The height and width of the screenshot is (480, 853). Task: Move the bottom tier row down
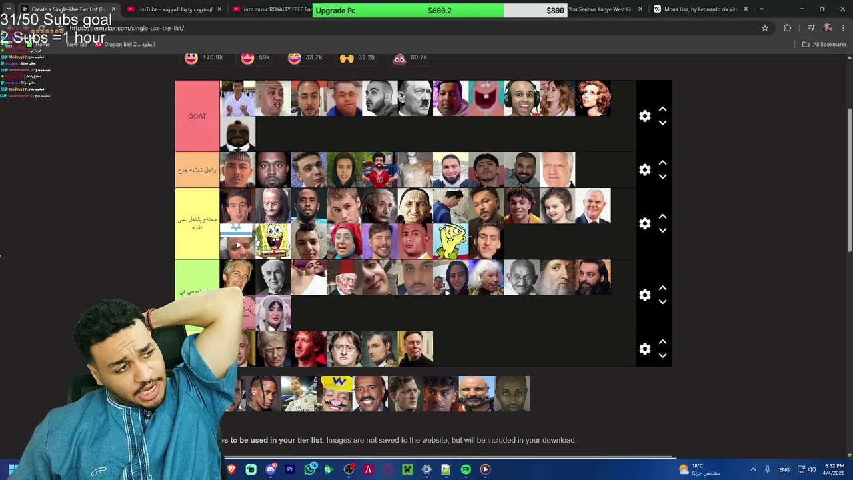(662, 355)
